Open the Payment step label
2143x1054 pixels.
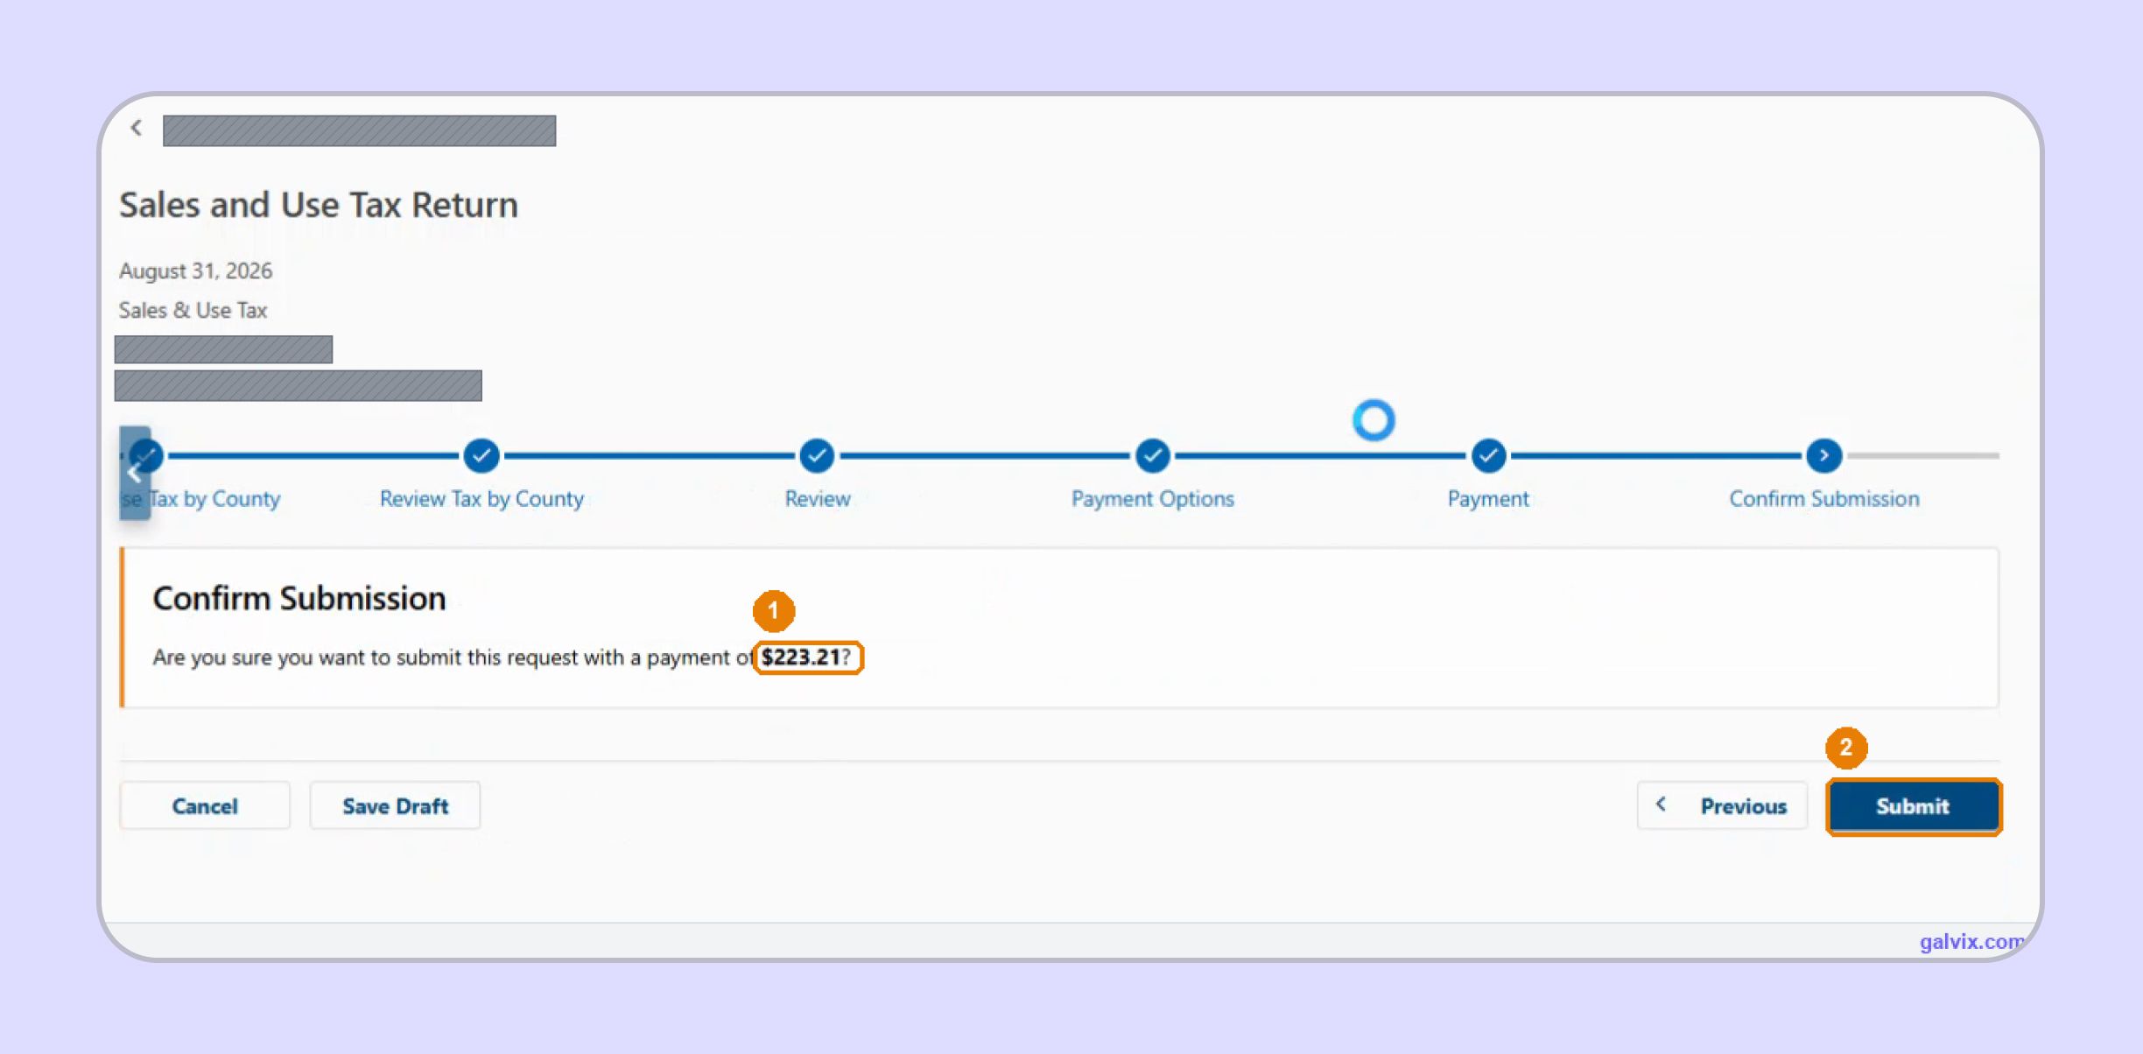1488,499
